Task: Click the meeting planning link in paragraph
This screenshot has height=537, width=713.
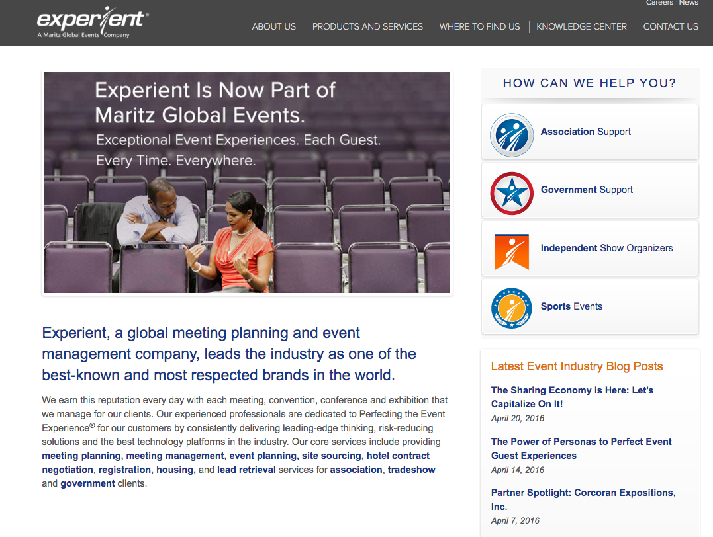Action: (x=81, y=456)
